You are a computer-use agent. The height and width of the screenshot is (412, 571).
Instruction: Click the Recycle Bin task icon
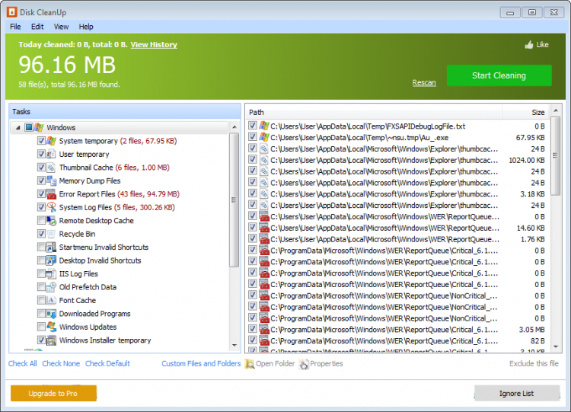click(x=51, y=234)
